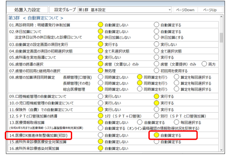Choose 全て選択状態 for 04.初期選択状態
Viewport: 227px width, 156px height.
click(156, 51)
